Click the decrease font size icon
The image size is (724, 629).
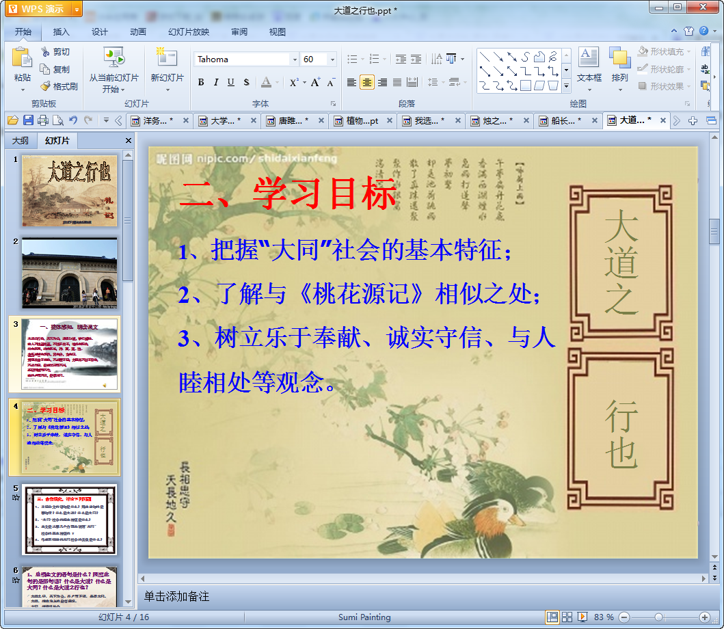click(331, 82)
